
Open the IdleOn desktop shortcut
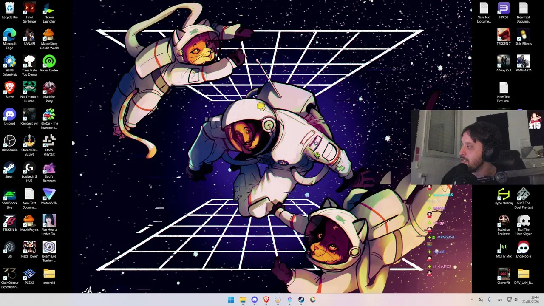click(49, 119)
